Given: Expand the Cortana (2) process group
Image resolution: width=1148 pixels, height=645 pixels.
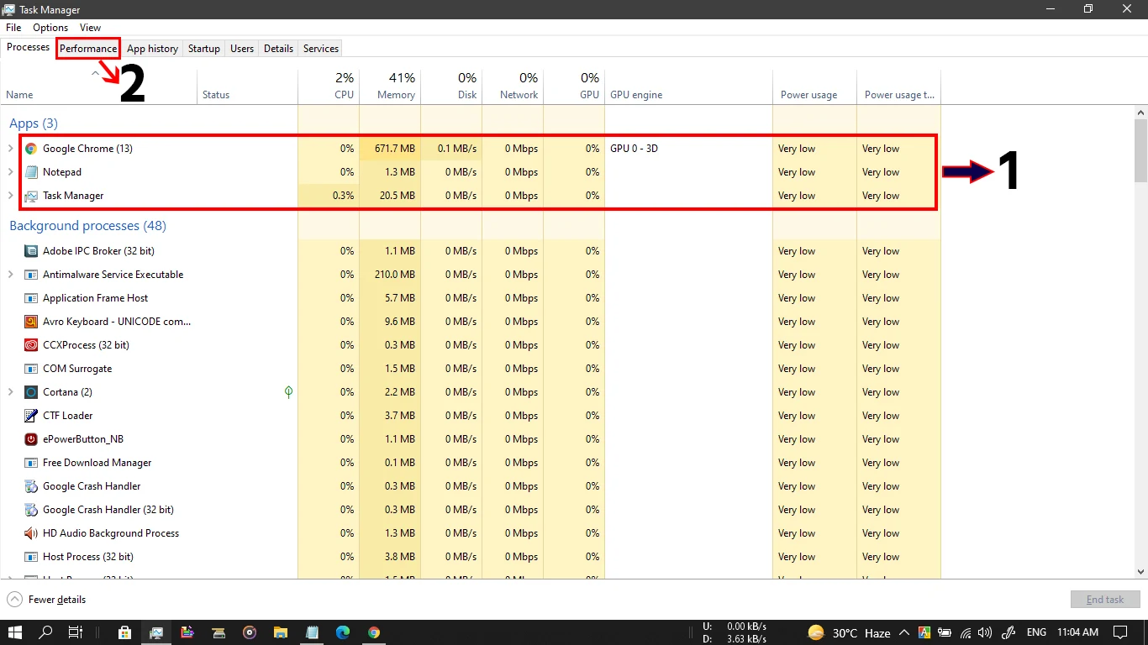Looking at the screenshot, I should tap(11, 392).
